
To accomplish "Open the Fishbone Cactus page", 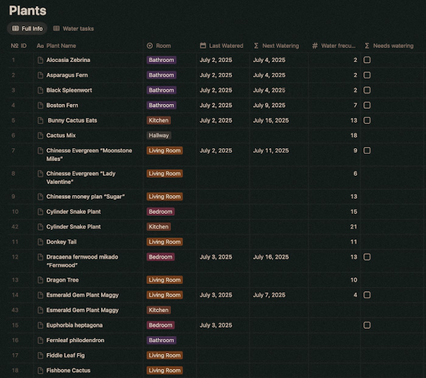I will click(x=68, y=370).
